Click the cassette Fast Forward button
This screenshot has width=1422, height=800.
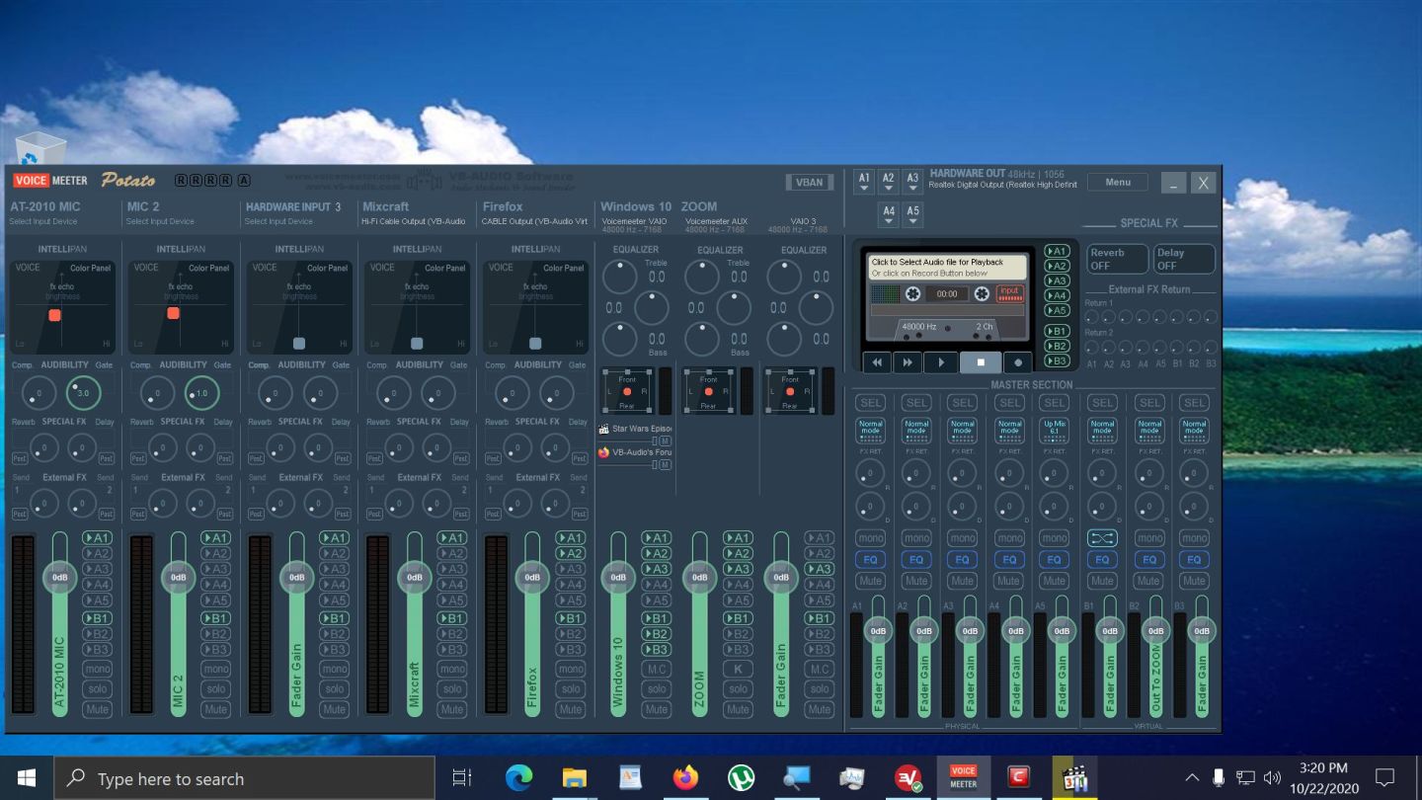click(908, 362)
